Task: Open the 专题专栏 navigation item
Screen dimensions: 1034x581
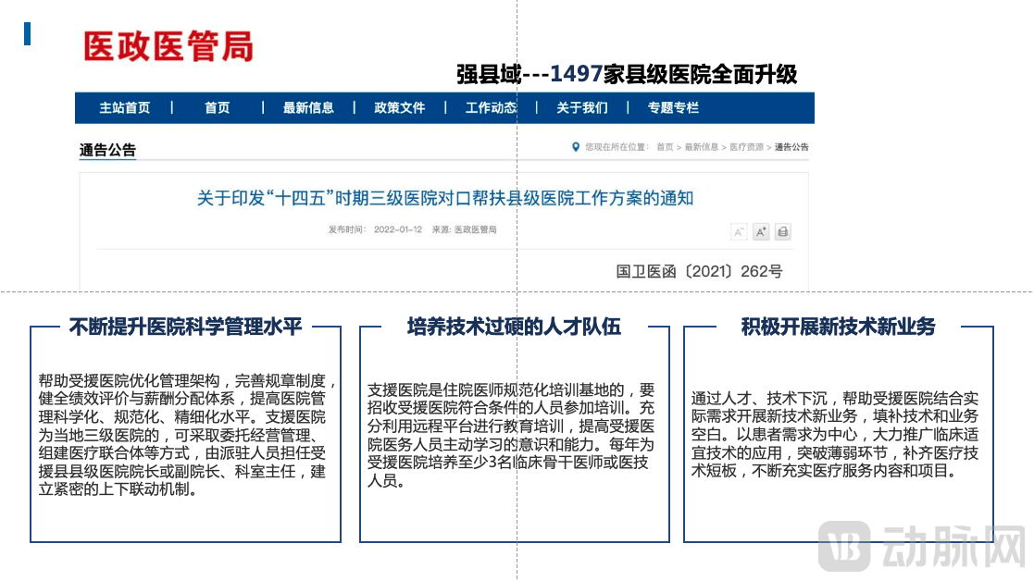Action: (673, 108)
